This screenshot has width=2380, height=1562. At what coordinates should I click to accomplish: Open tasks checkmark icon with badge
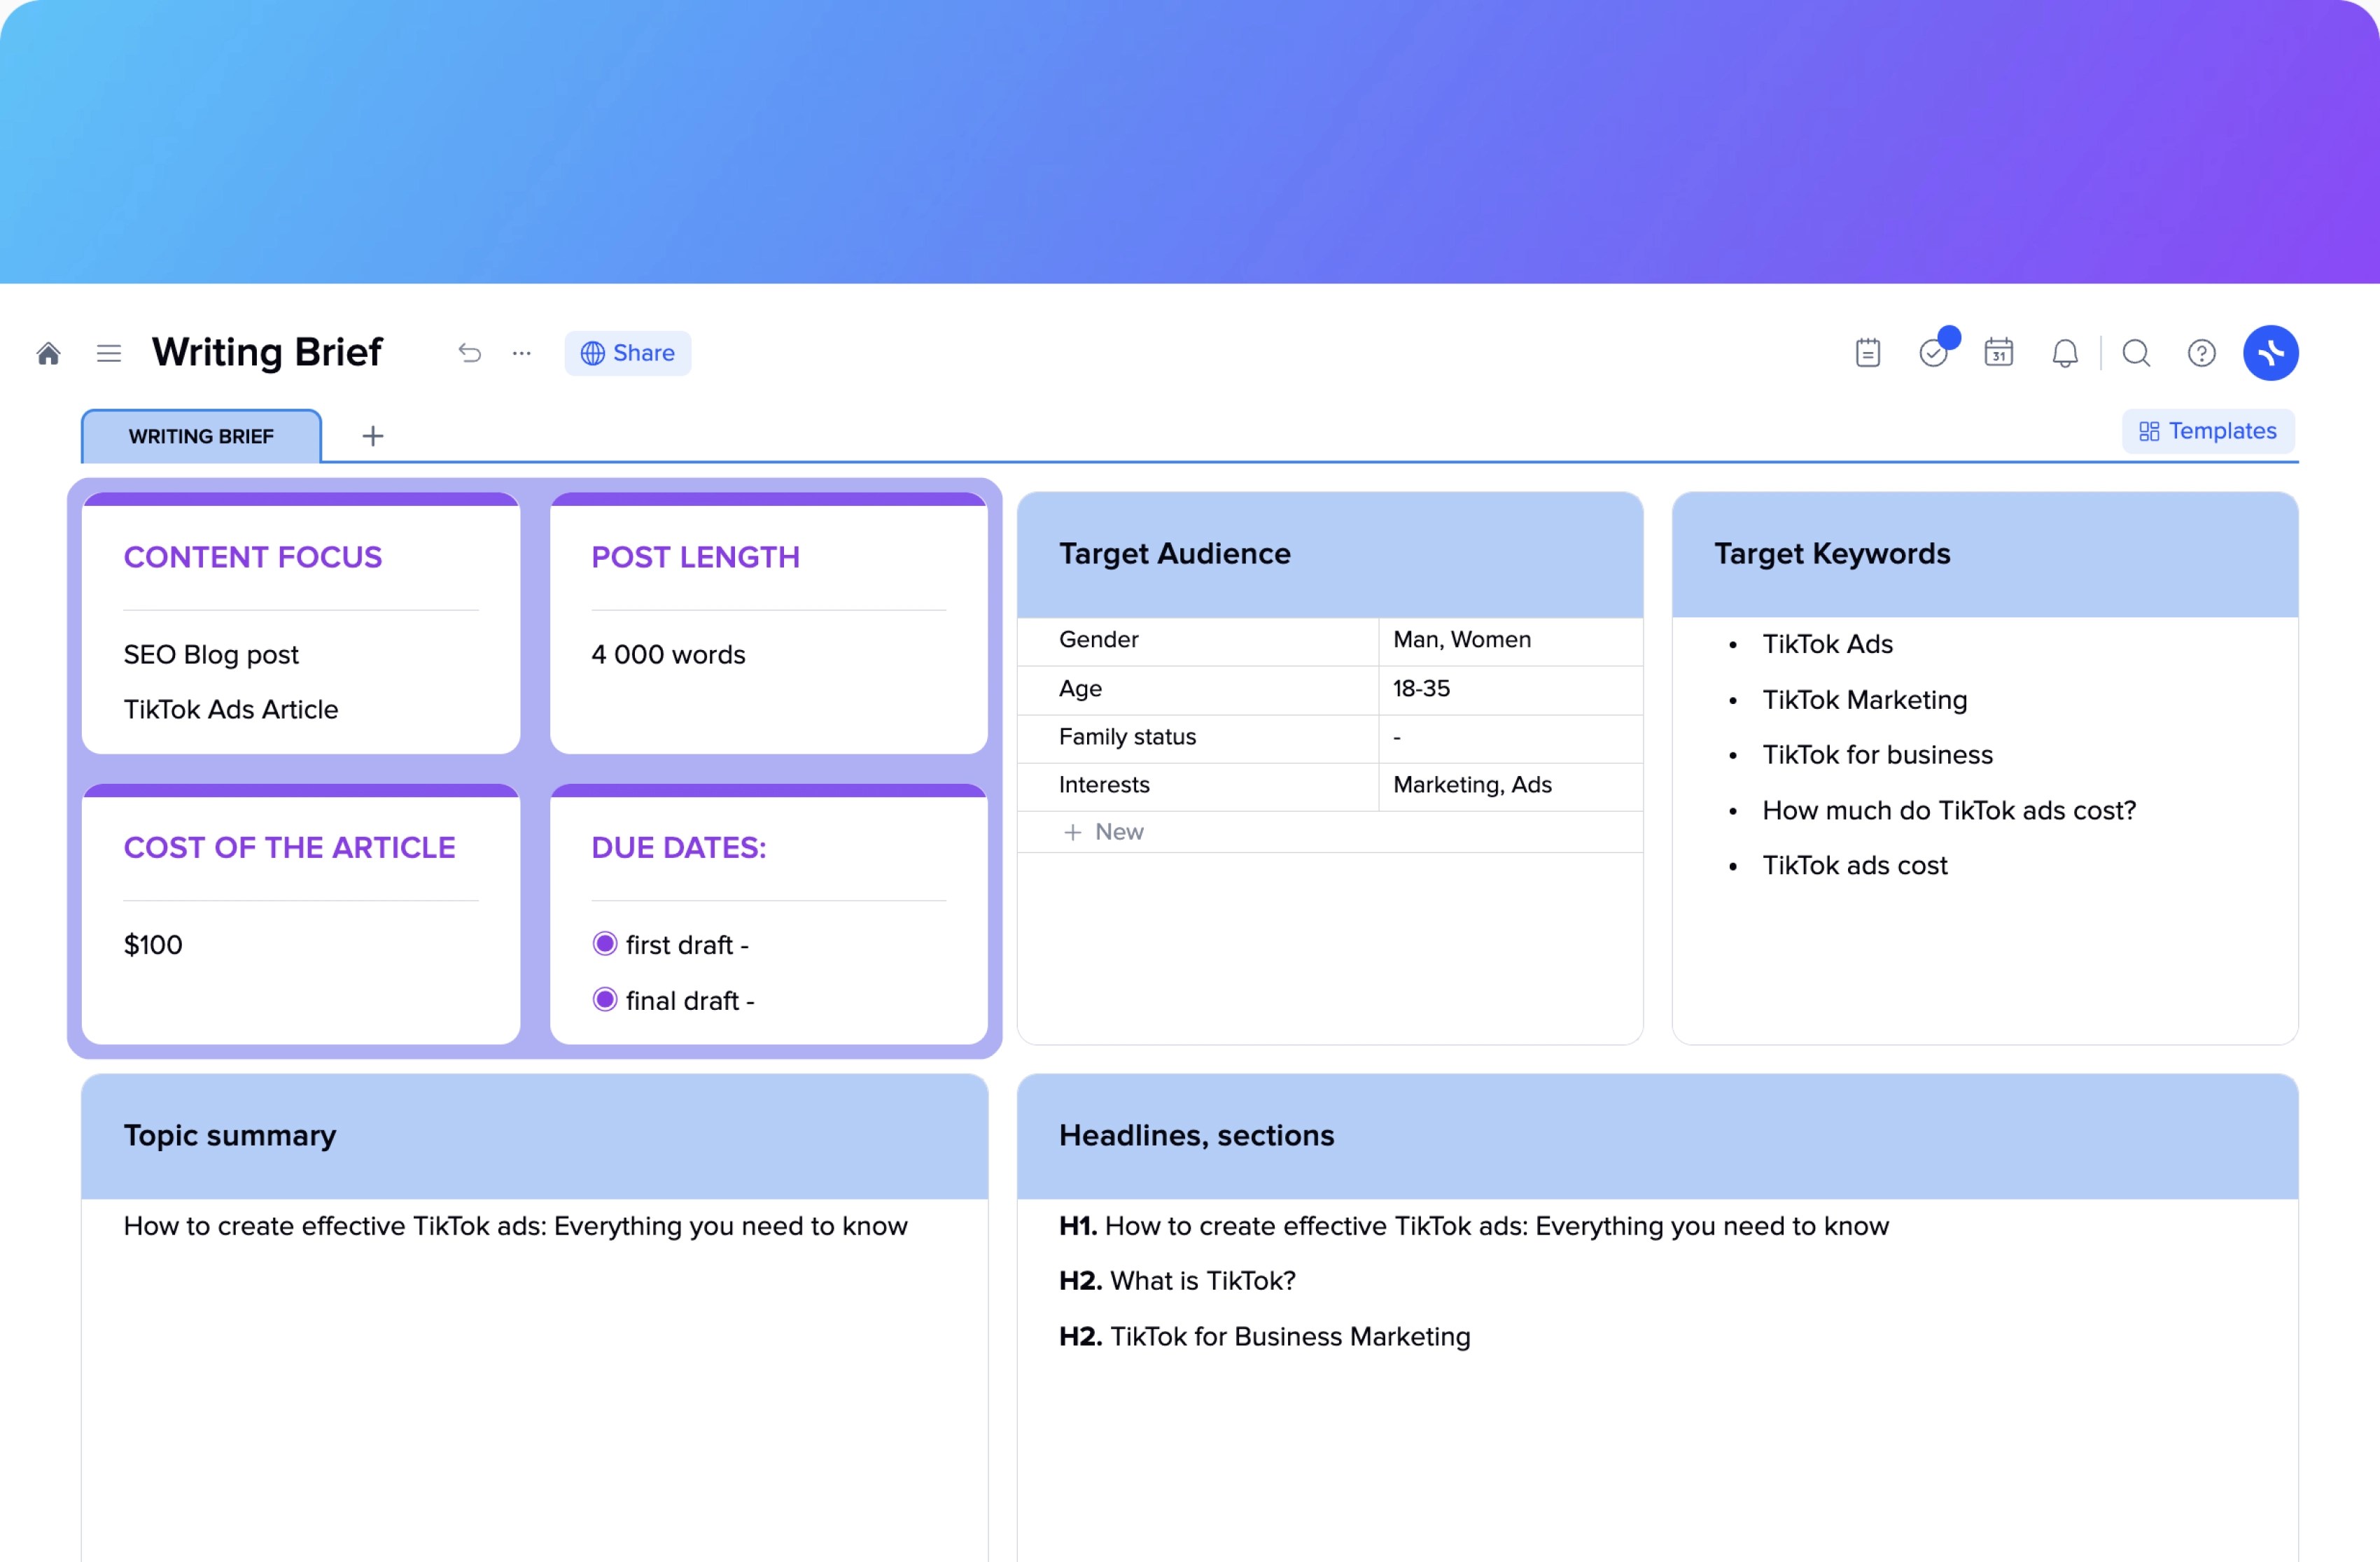pos(1933,353)
